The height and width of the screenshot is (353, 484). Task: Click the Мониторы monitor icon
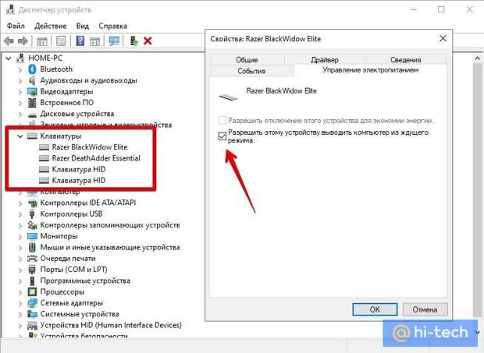32,236
